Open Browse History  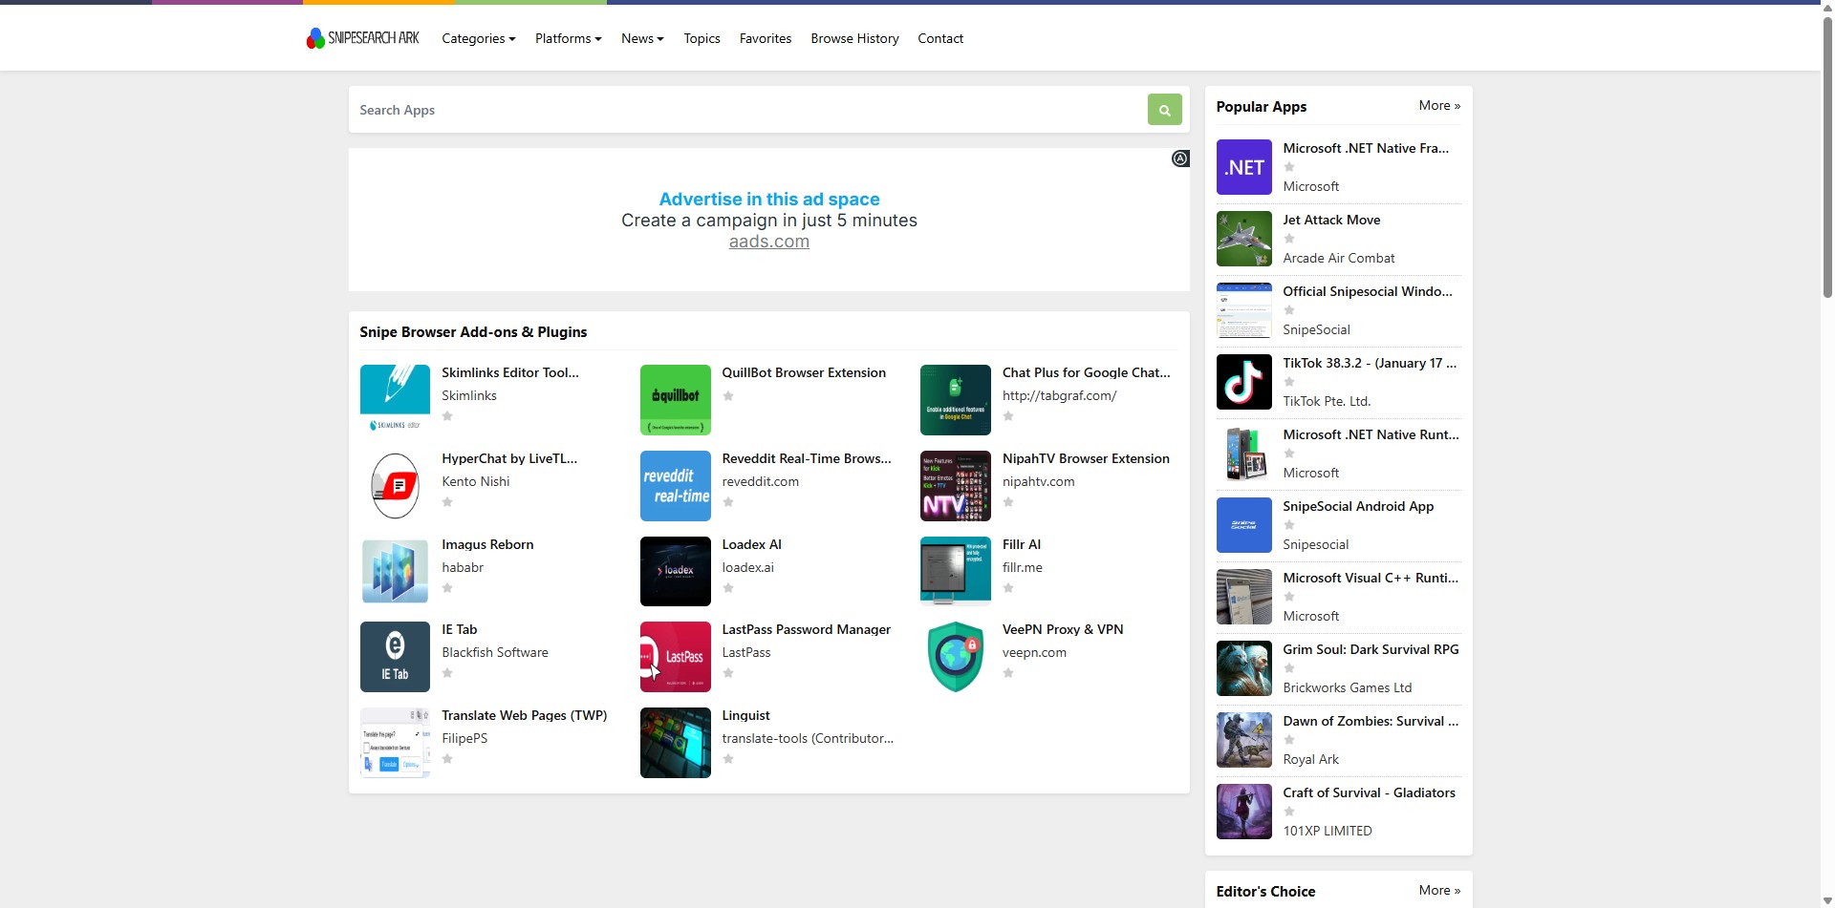[854, 38]
